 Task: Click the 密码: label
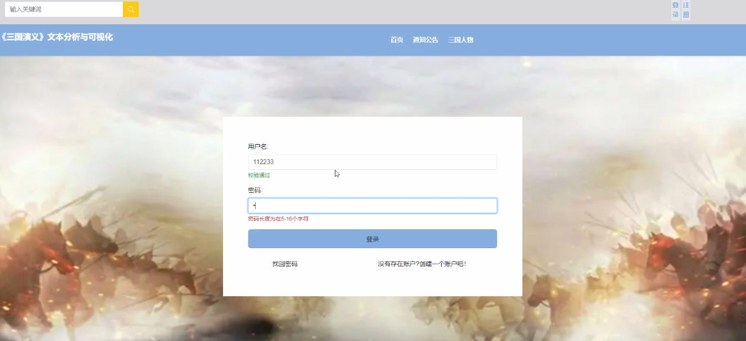pos(255,190)
